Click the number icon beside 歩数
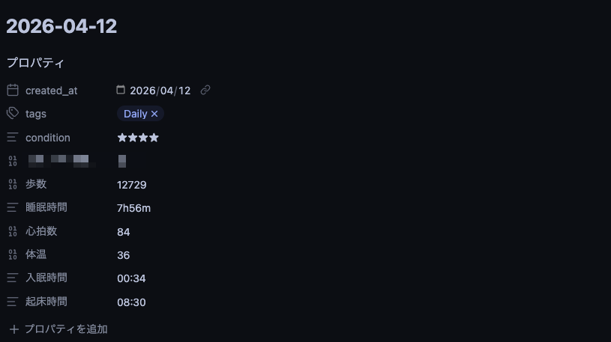 13,184
